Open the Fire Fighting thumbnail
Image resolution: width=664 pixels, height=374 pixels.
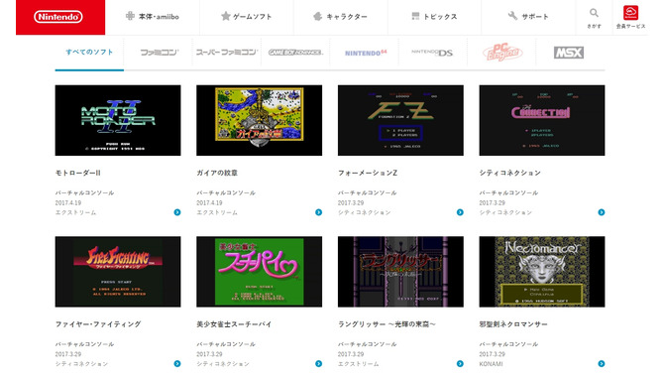pyautogui.click(x=118, y=272)
